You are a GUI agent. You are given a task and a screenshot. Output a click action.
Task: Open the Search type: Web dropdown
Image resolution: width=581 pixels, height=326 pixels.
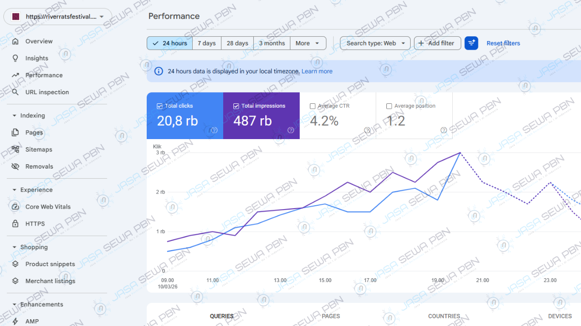click(375, 43)
